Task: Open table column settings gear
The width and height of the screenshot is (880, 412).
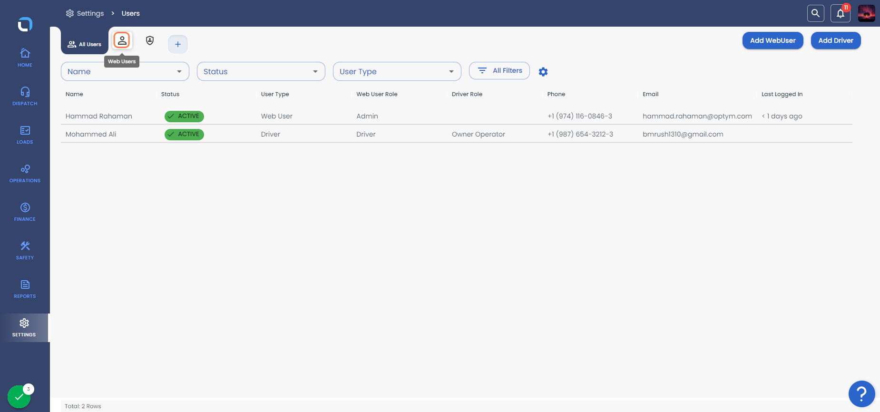Action: [543, 72]
